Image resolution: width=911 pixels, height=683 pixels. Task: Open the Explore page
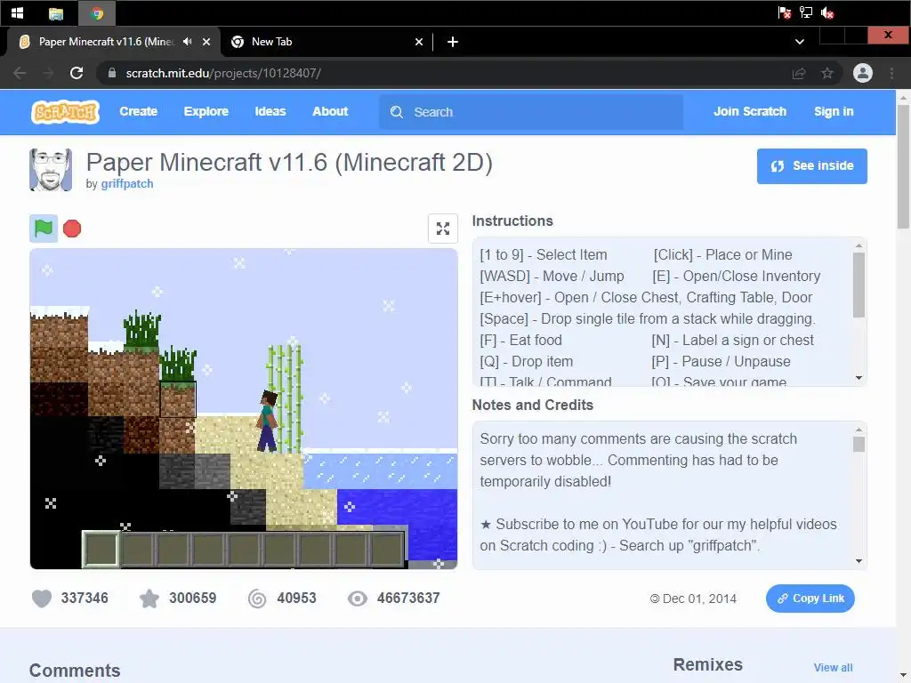point(206,111)
